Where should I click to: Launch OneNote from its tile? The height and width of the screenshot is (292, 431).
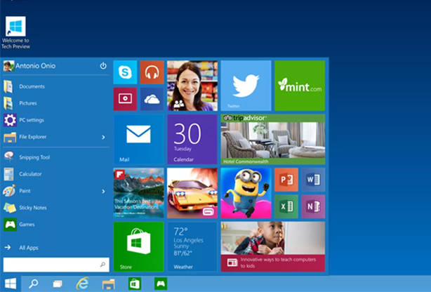click(x=313, y=206)
